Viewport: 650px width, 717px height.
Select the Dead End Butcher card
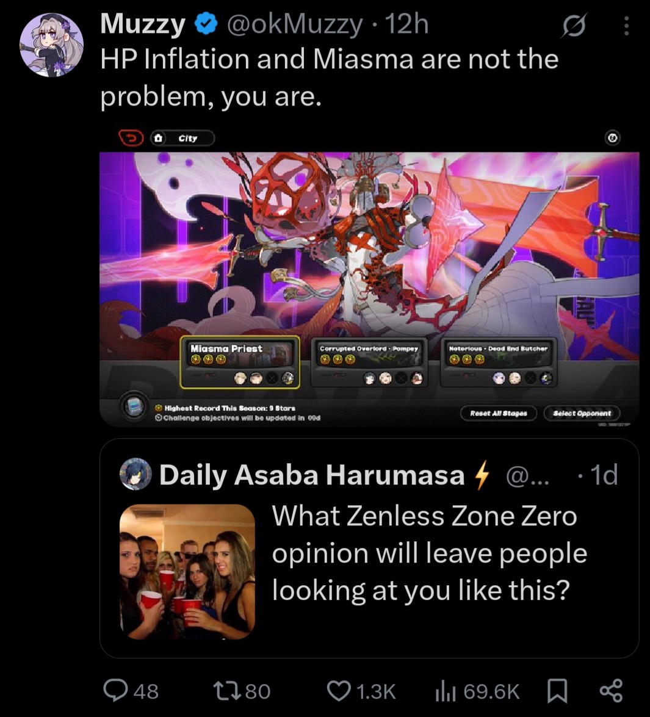point(499,362)
